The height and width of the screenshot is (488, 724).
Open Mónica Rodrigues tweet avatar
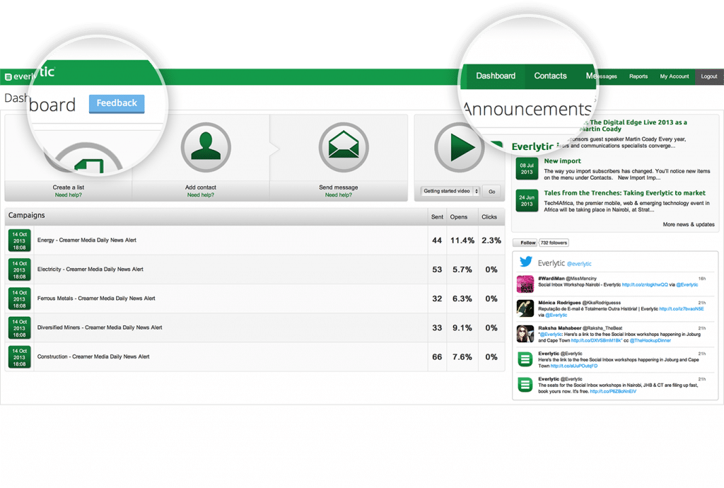pos(525,308)
